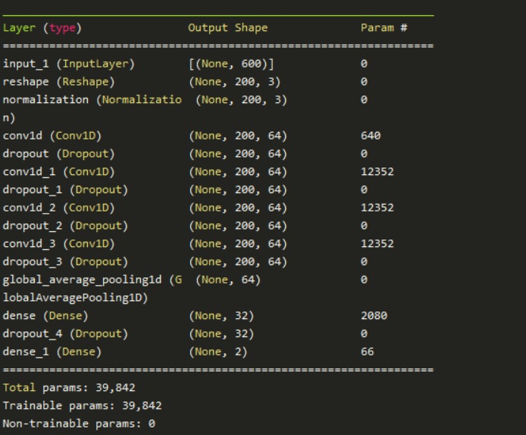Click the conv1d_3 (Conv1D) layer name

[x=59, y=244]
